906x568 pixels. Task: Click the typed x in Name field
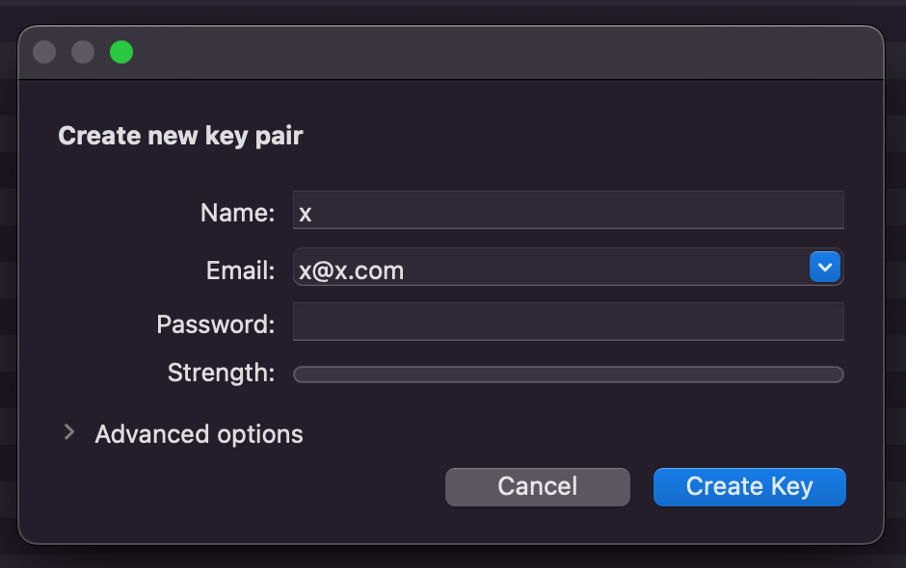(306, 214)
